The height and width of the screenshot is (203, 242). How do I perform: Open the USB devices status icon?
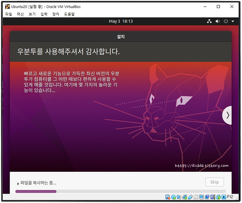tap(190, 197)
